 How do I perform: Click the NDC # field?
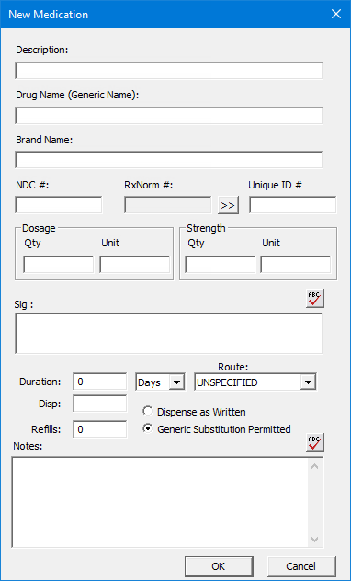59,205
